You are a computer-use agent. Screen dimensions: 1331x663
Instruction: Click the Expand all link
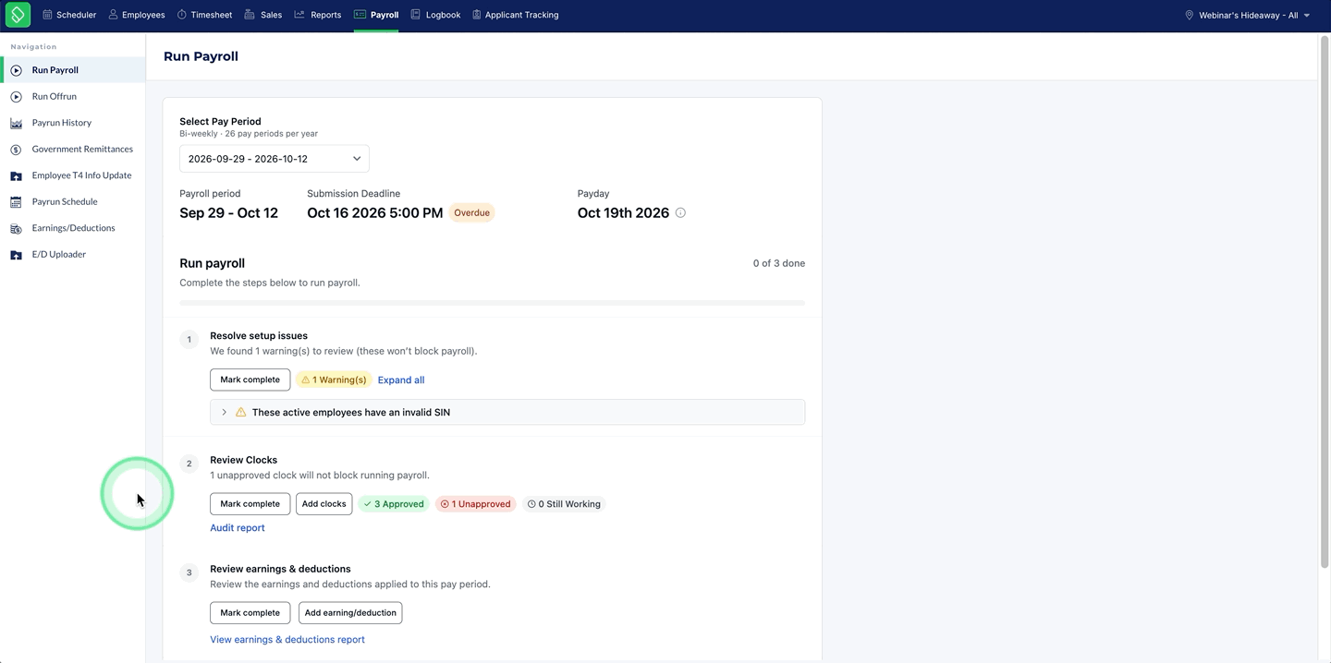401,380
